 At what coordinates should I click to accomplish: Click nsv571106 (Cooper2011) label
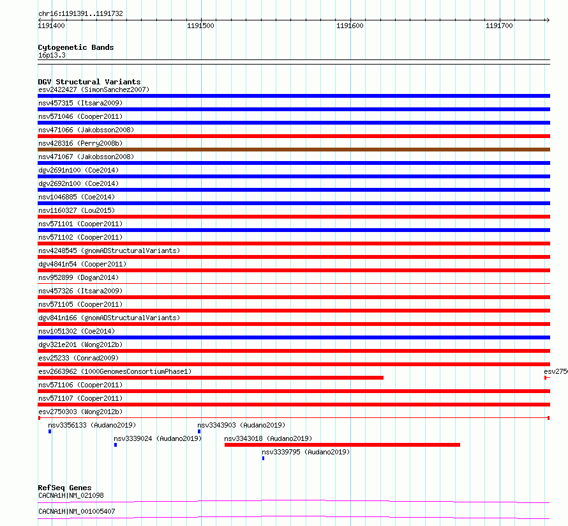80,385
